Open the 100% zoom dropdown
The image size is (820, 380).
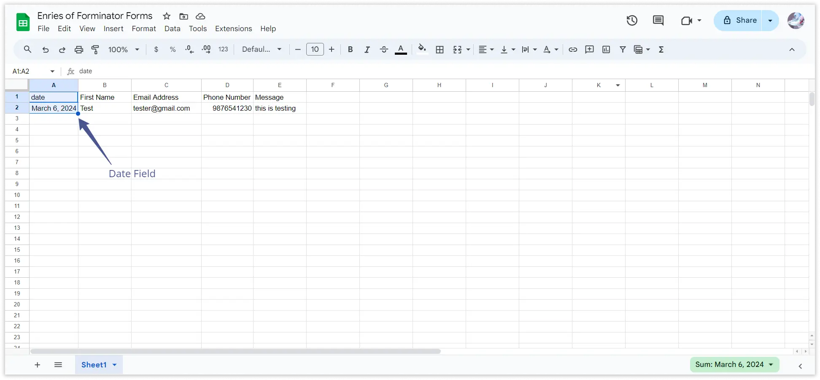coord(124,50)
